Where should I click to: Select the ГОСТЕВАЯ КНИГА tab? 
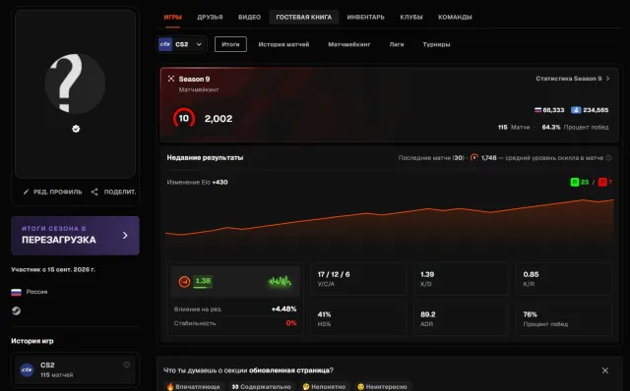coord(304,18)
